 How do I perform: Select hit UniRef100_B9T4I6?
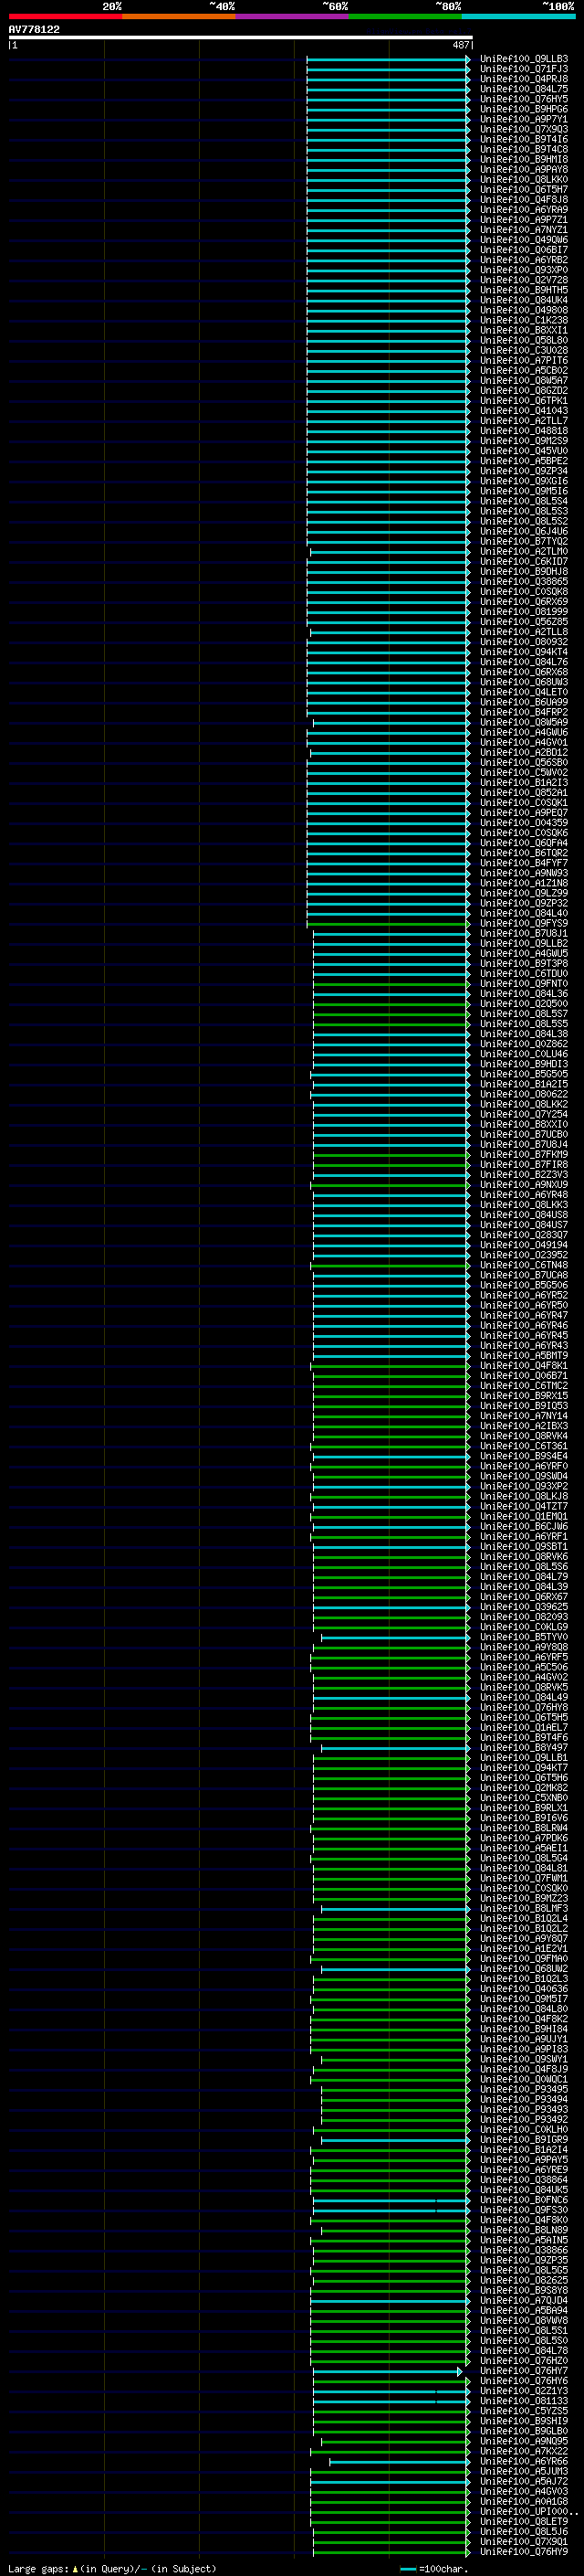coord(524,139)
